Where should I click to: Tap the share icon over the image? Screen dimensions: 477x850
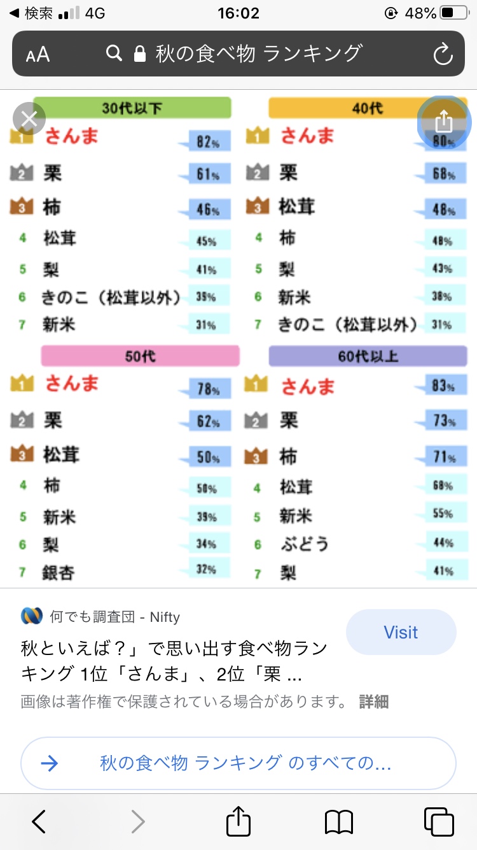444,121
